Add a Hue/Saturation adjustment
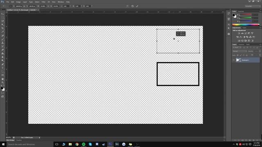The width and height of the screenshot is (262, 147). click(237, 37)
